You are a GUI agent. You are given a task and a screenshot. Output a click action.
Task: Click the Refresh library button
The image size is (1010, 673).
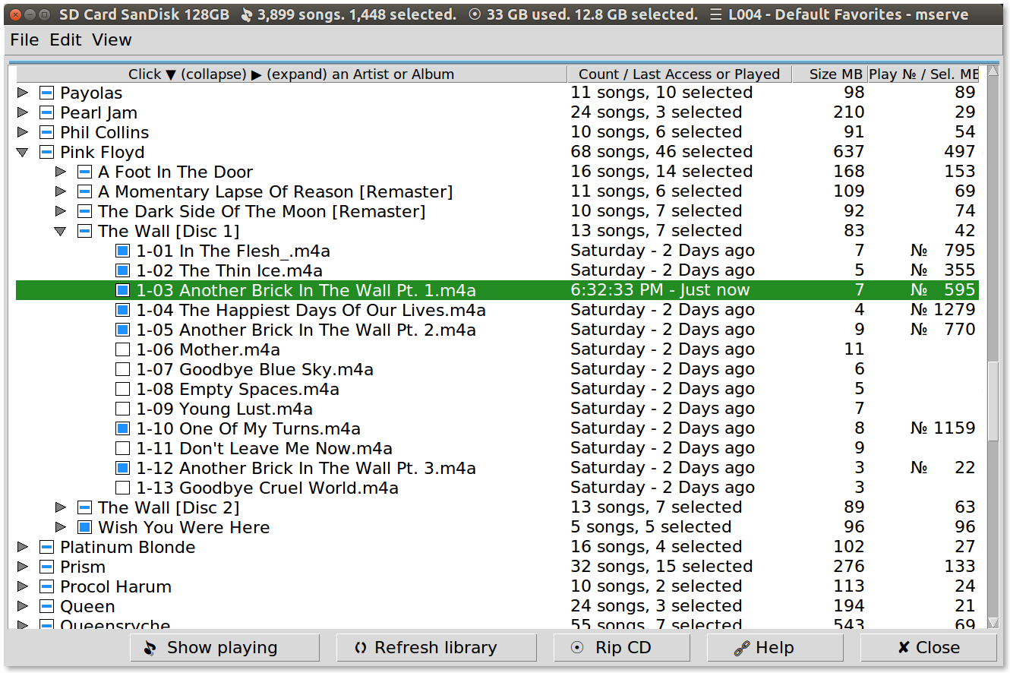point(437,648)
